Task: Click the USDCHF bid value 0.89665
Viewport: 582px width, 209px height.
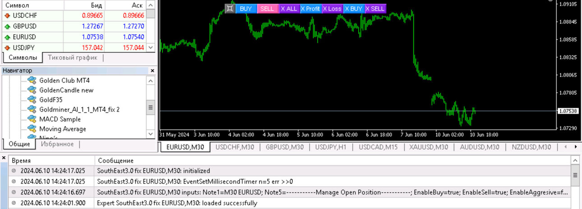Action: (x=92, y=15)
